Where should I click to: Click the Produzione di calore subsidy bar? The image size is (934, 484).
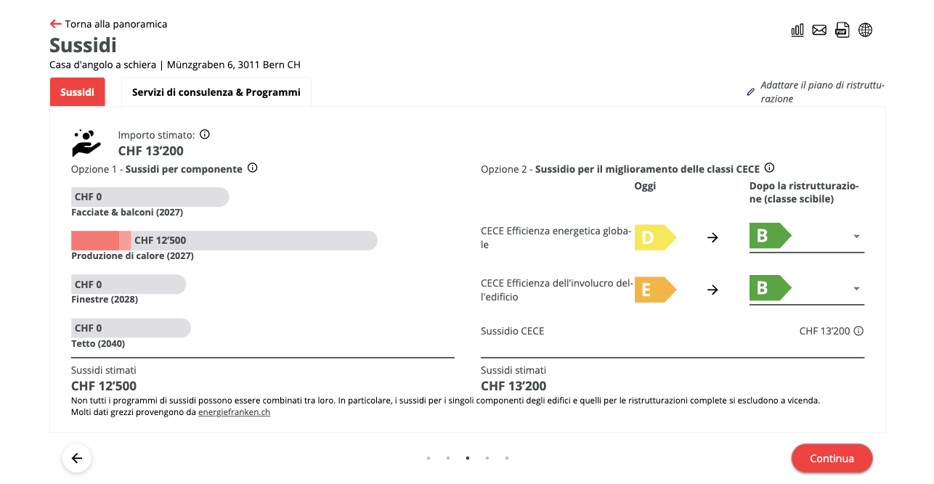point(224,241)
